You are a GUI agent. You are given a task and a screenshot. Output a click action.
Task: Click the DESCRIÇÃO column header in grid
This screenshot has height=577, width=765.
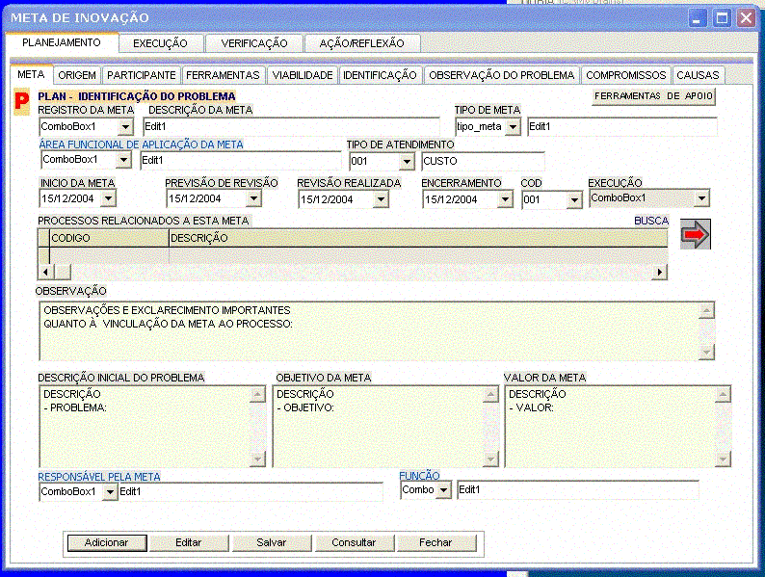point(418,238)
